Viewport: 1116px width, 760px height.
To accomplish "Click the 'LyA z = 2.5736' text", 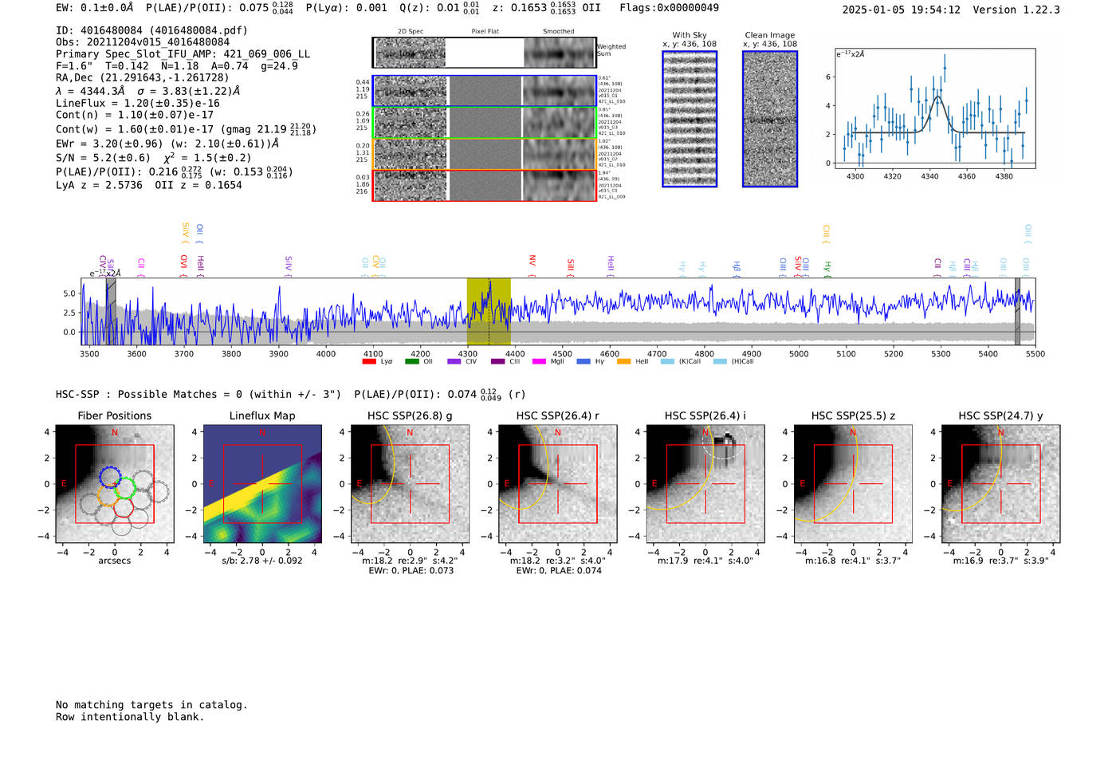I will coord(99,185).
